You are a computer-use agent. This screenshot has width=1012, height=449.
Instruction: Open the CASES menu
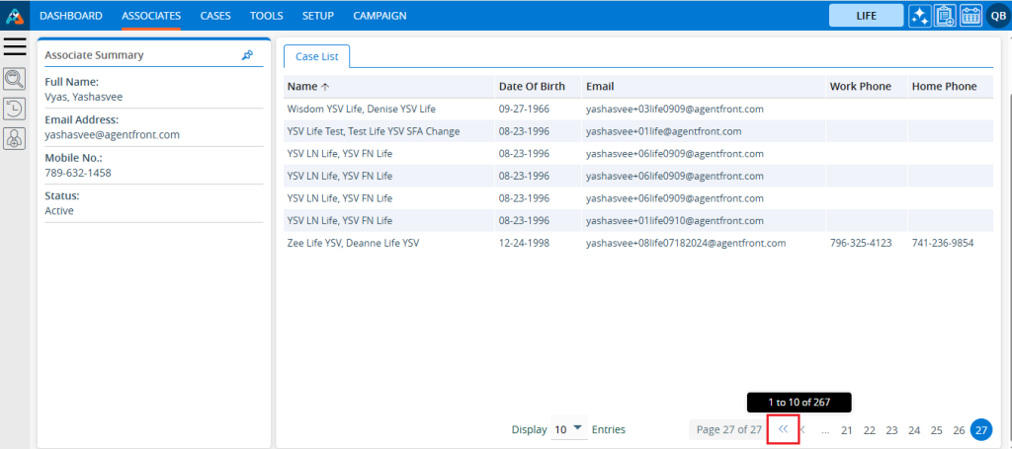(x=215, y=16)
